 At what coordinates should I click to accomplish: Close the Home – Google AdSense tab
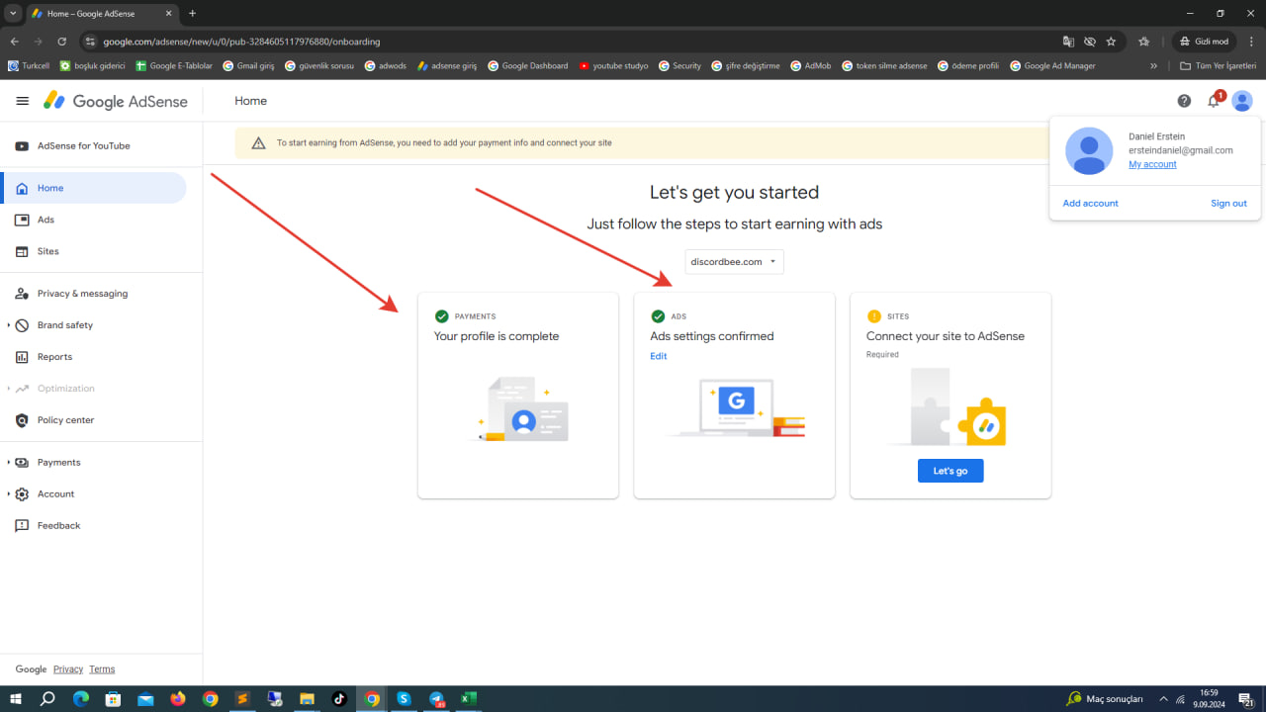pyautogui.click(x=168, y=13)
